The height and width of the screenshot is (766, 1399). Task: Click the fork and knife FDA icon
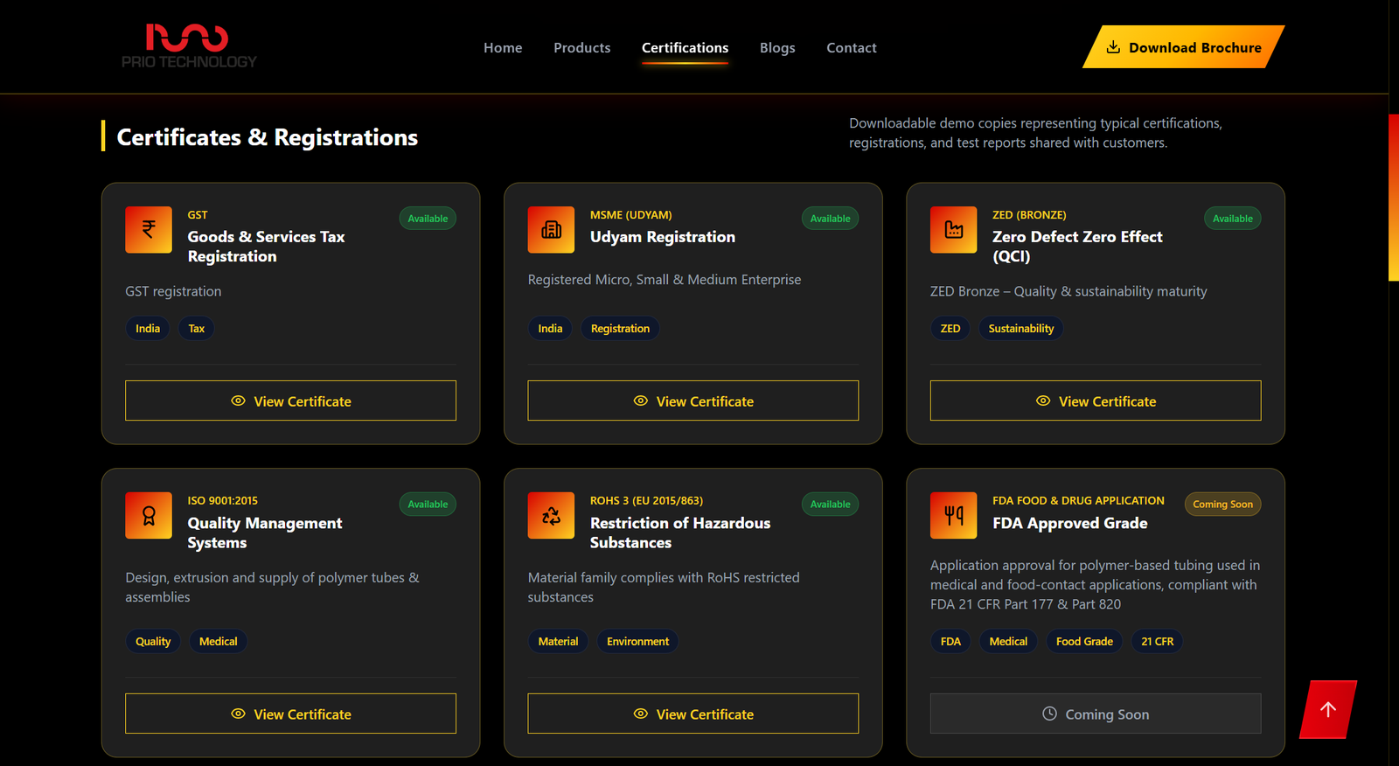[x=953, y=516]
